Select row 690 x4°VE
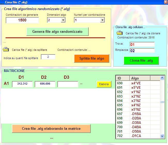168x145 pixels. 138,83
